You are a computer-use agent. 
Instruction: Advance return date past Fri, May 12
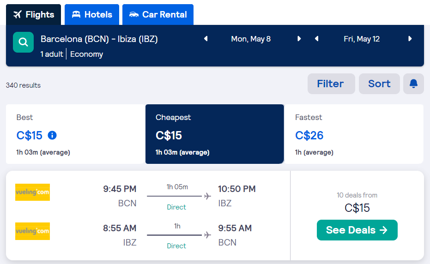click(410, 39)
